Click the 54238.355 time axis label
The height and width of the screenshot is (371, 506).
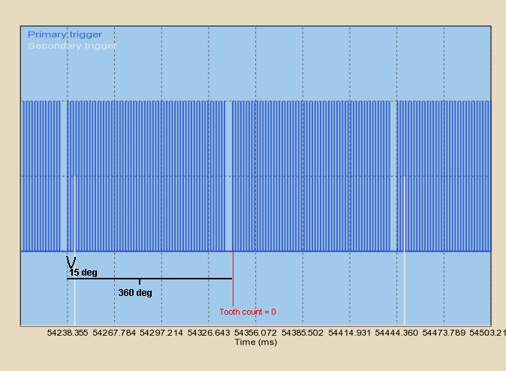click(68, 332)
